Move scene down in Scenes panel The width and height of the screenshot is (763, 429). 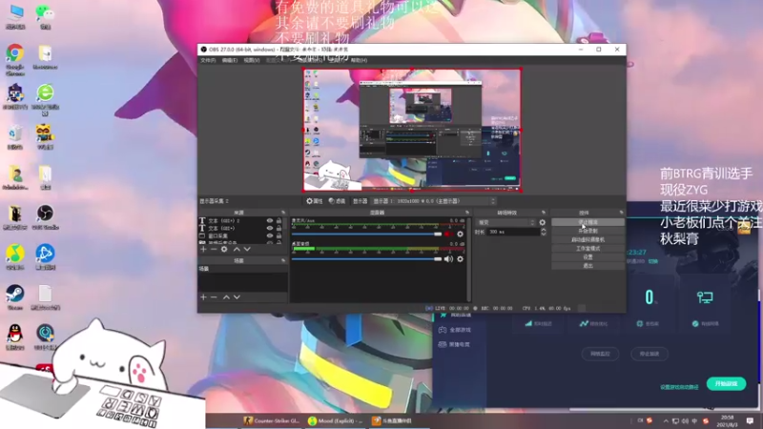pyautogui.click(x=237, y=296)
